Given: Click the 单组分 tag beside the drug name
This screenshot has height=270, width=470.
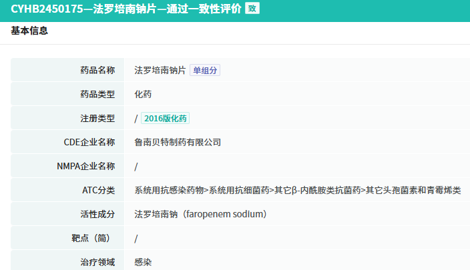Looking at the screenshot, I should (205, 70).
